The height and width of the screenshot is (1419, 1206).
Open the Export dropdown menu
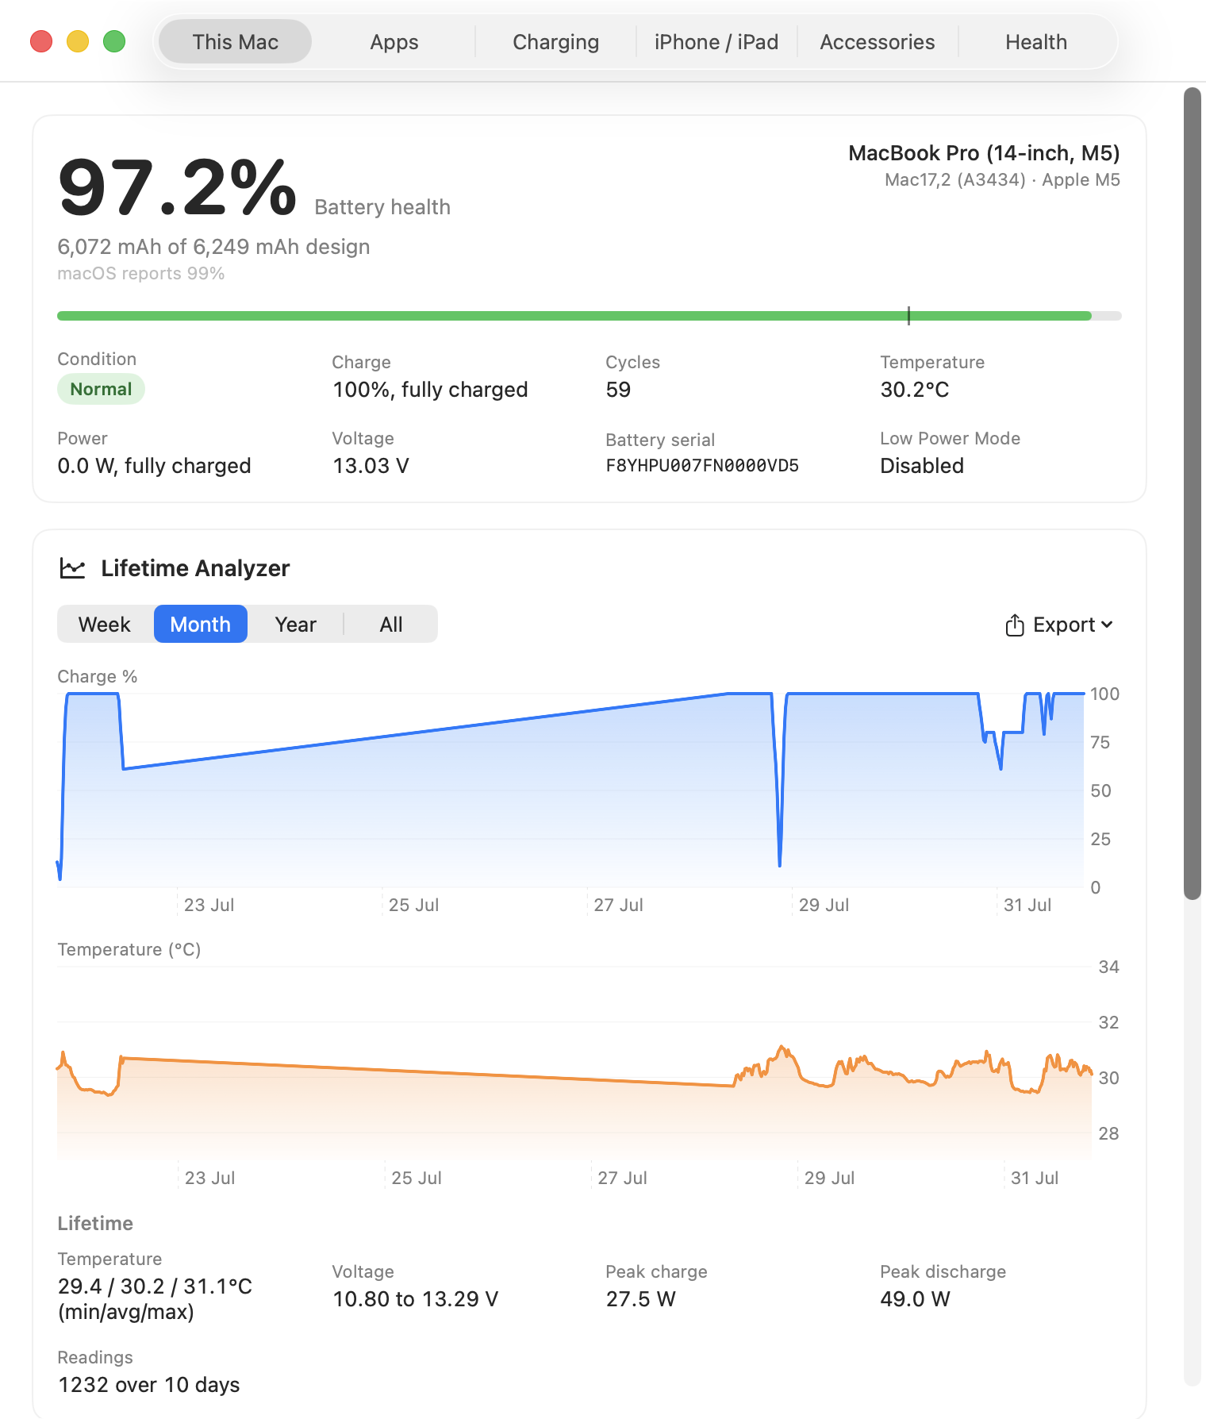1059,625
